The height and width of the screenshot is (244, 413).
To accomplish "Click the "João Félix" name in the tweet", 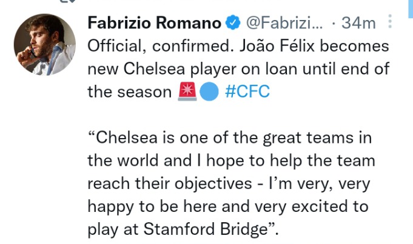I will click(x=277, y=46).
